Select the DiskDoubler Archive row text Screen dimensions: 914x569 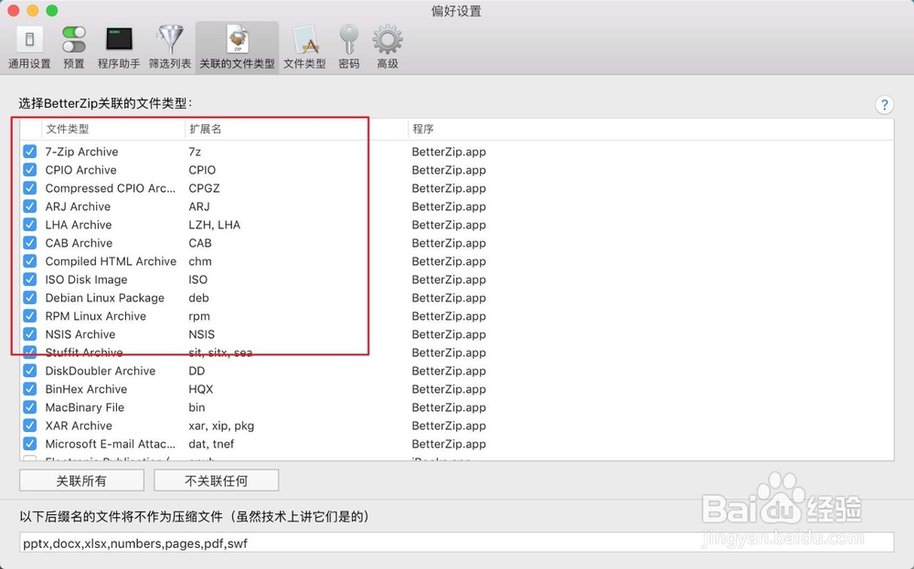[101, 371]
